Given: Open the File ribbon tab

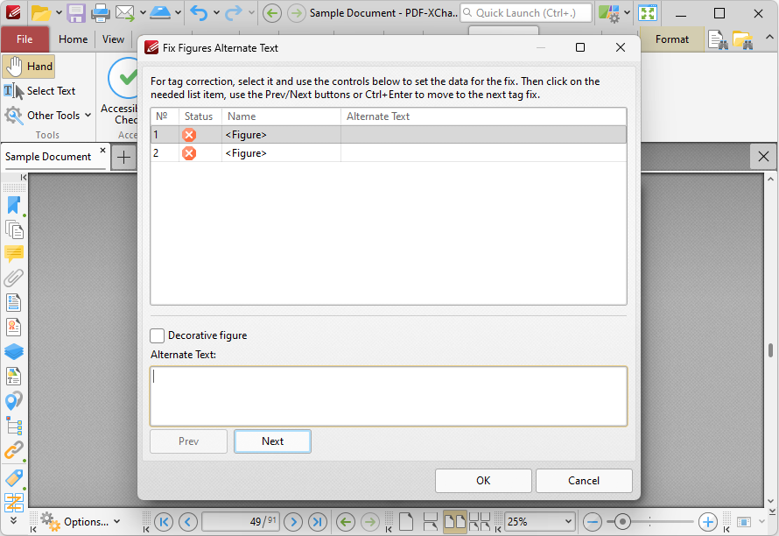Looking at the screenshot, I should 25,39.
